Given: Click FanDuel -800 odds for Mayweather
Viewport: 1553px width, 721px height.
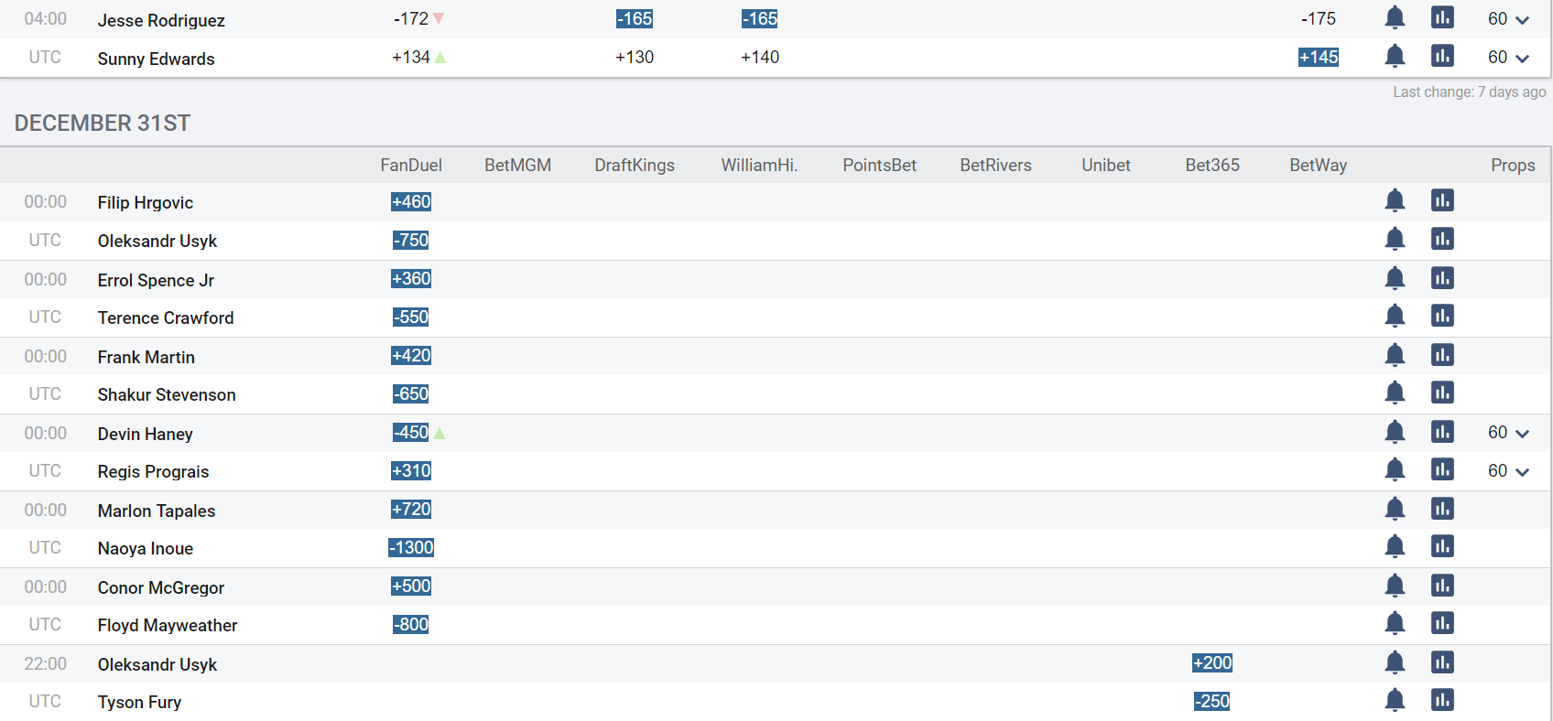Looking at the screenshot, I should pos(411,624).
